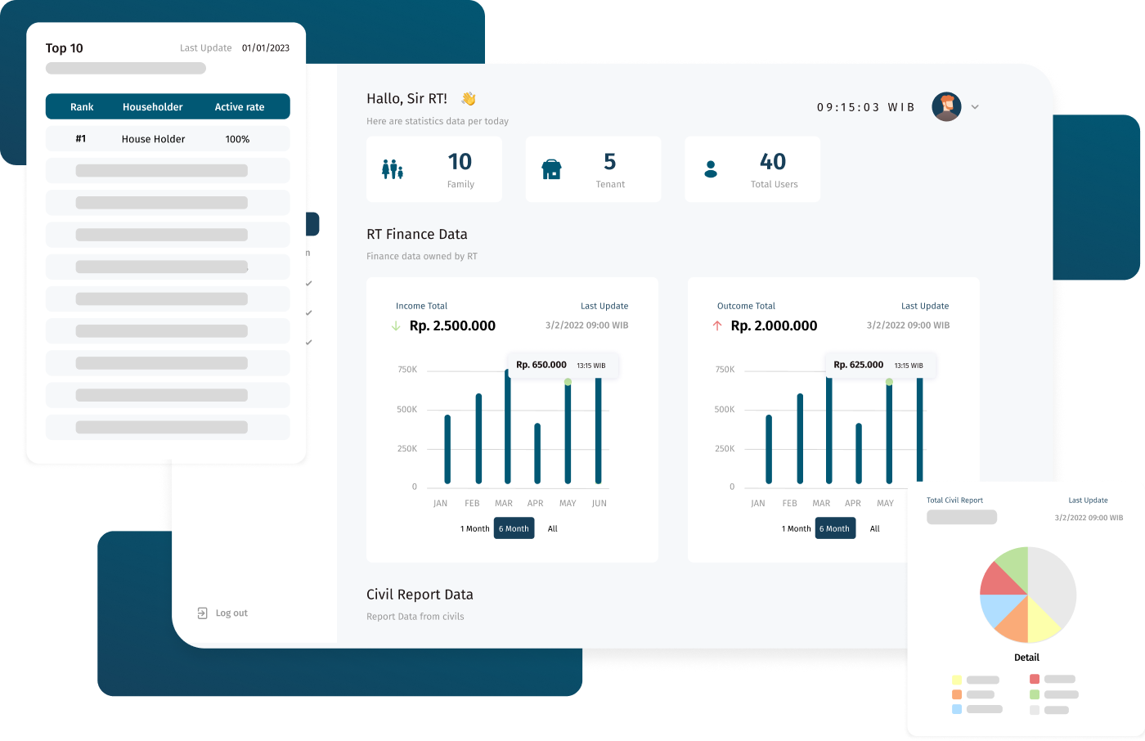Click the red arrow beside Rp. 2.000.000
1145x741 pixels.
(x=717, y=326)
